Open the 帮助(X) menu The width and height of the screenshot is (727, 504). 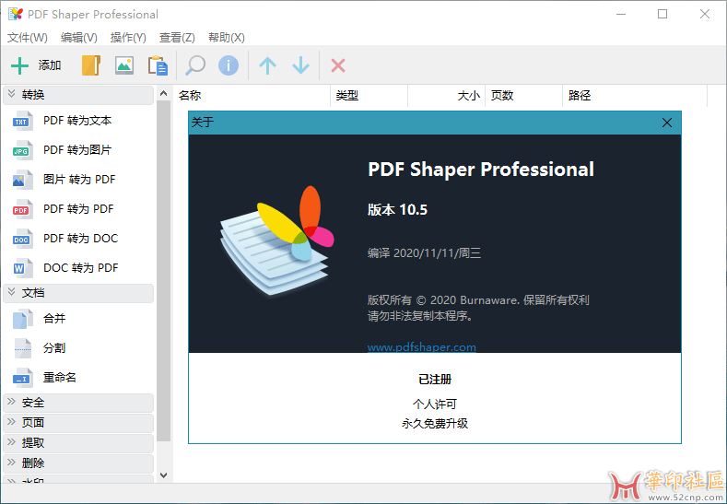[226, 38]
